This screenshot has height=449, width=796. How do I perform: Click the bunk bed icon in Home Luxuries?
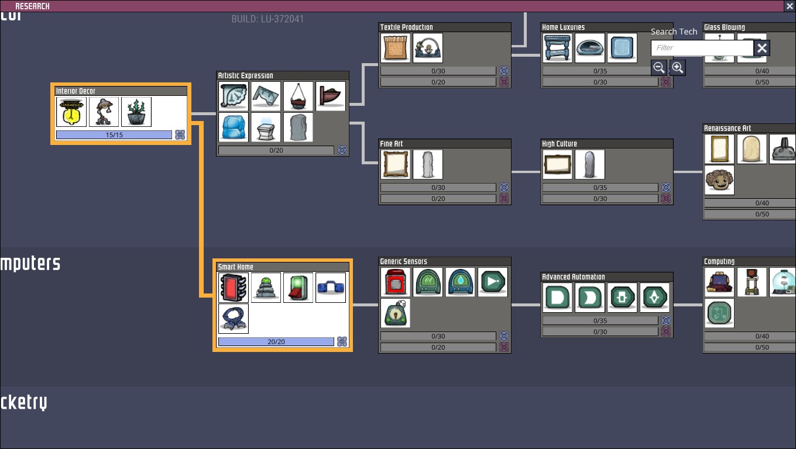click(x=557, y=48)
